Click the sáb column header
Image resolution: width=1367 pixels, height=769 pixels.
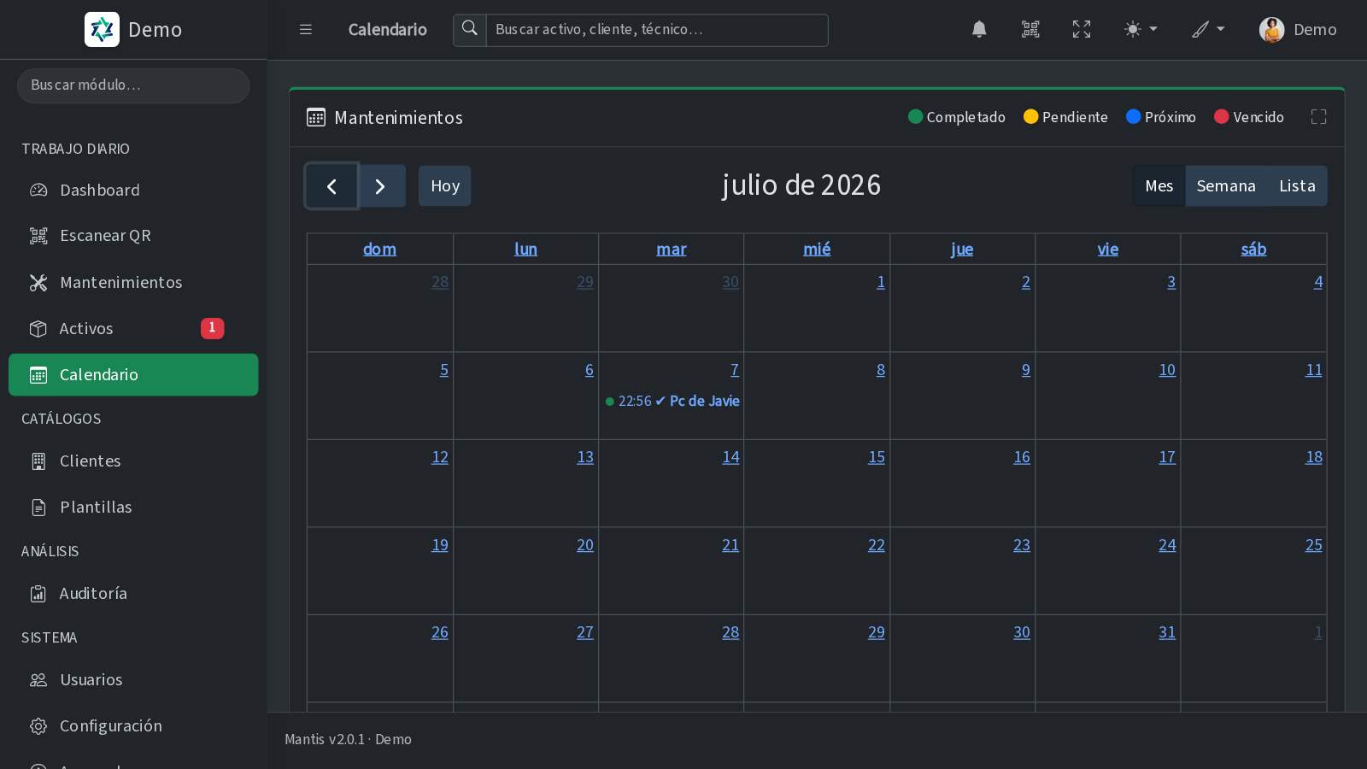pyautogui.click(x=1253, y=249)
